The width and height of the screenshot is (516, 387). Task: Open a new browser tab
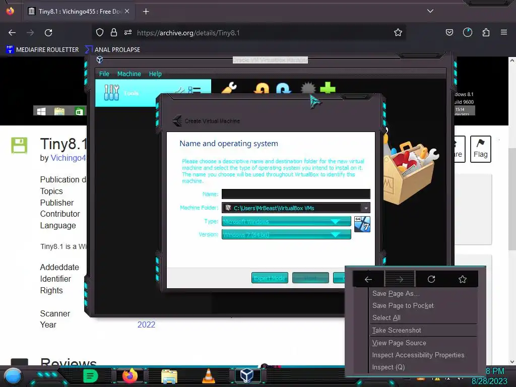pos(146,12)
